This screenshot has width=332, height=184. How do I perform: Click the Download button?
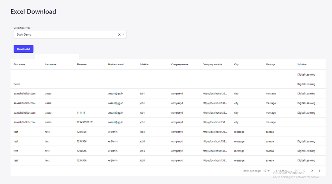click(24, 49)
